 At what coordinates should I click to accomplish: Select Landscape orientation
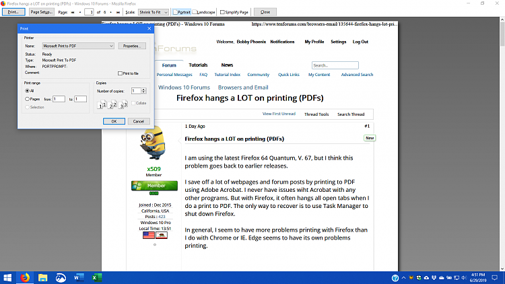pos(203,12)
